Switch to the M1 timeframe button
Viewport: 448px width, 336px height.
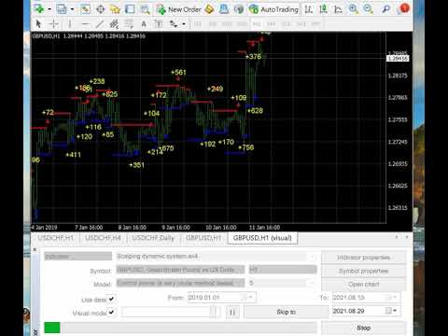coord(198,24)
